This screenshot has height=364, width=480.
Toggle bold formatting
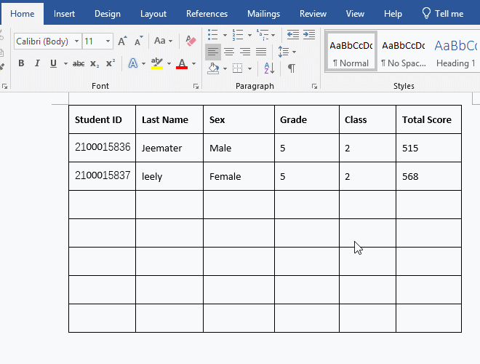21,64
